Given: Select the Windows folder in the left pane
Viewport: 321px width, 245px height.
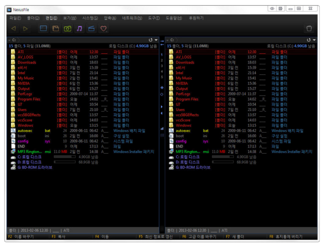Looking at the screenshot, I should tap(83, 125).
